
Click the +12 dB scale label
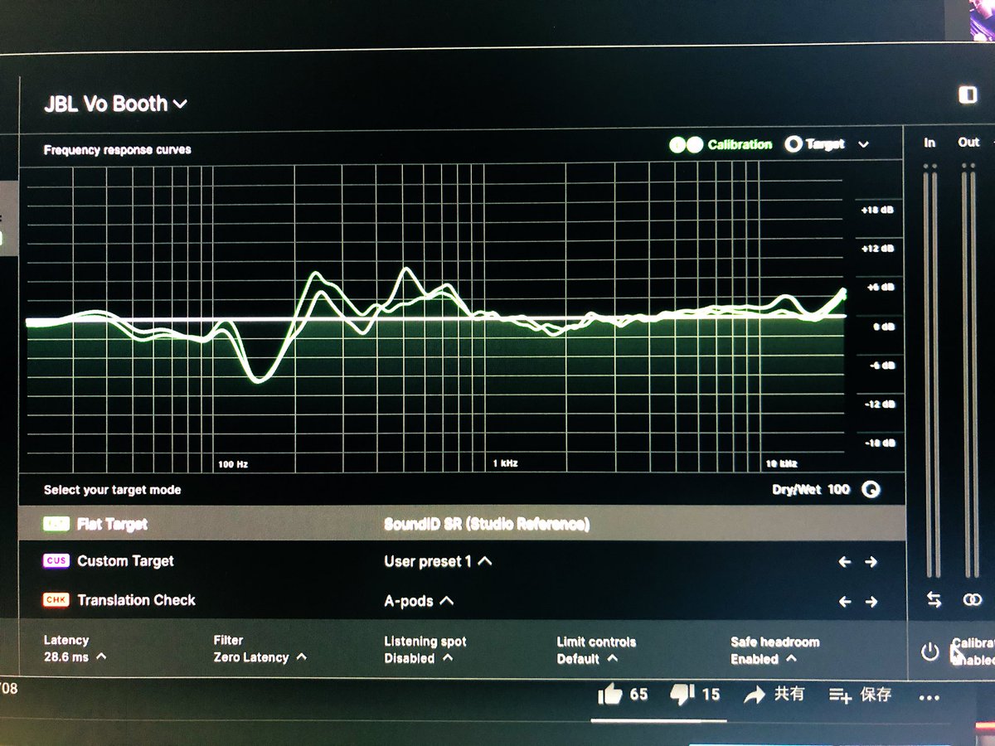coord(877,249)
